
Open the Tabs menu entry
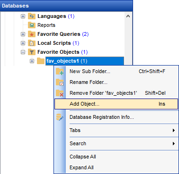tap(116, 130)
